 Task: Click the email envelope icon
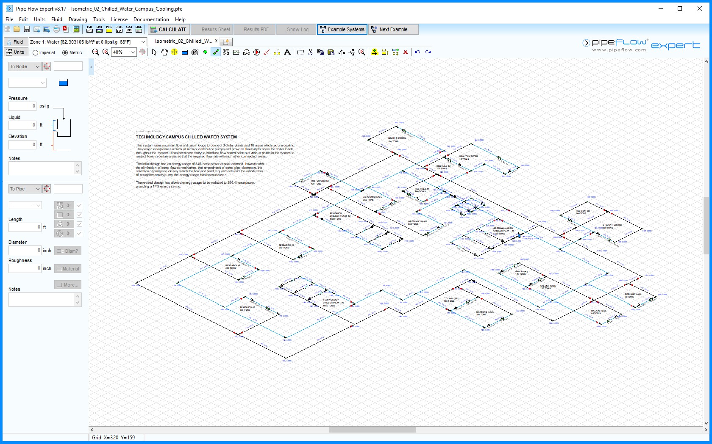37,29
